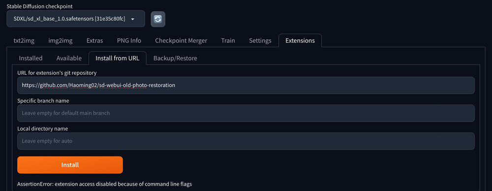The image size is (492, 191).
Task: Switch to the txt2img tab
Action: [24, 41]
